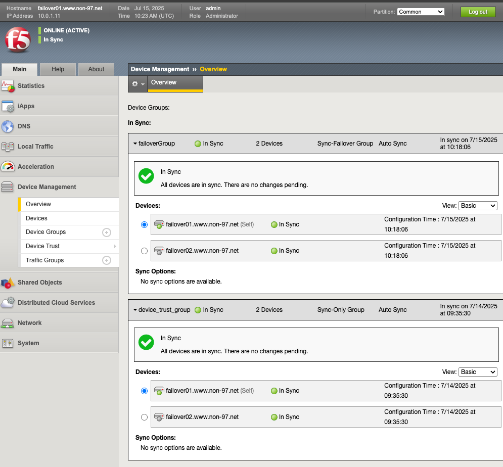Click the System settings icon
Screen dimensions: 503x467
tap(8, 343)
